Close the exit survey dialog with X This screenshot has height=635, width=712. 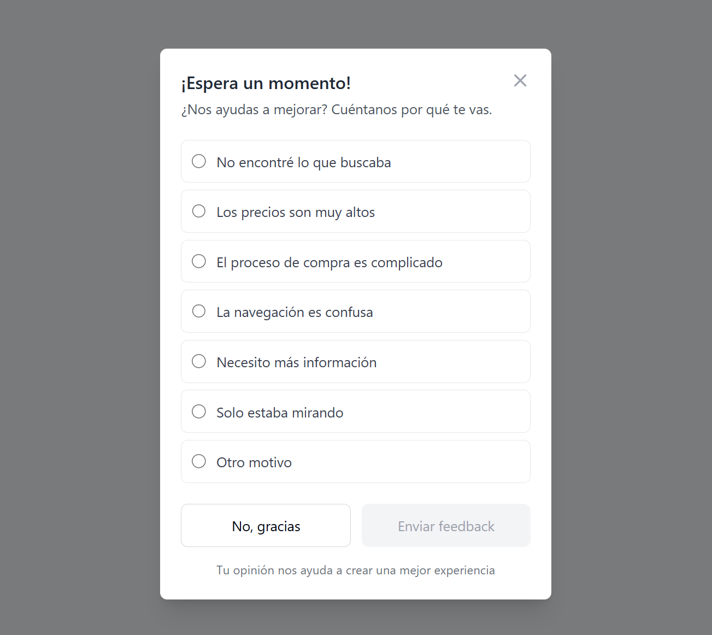[520, 81]
